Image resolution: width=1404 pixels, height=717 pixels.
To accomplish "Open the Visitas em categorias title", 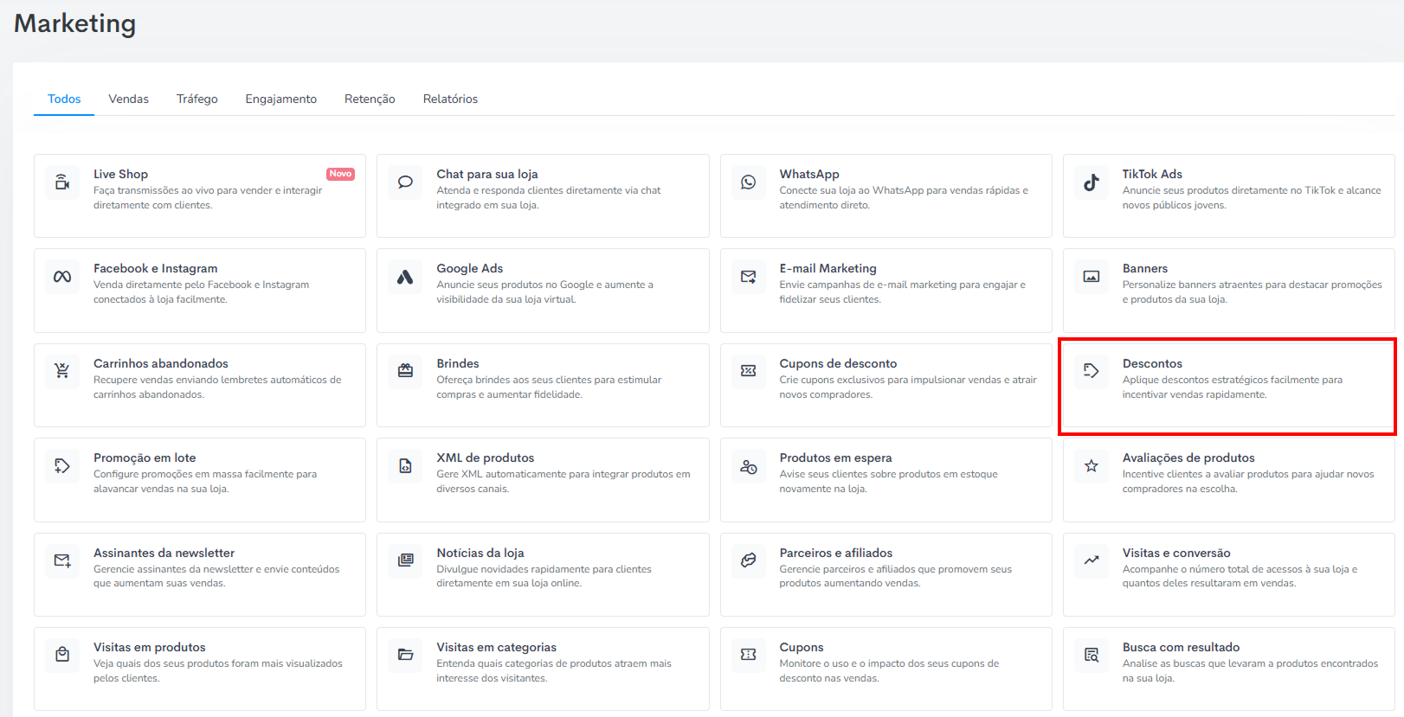I will (497, 647).
